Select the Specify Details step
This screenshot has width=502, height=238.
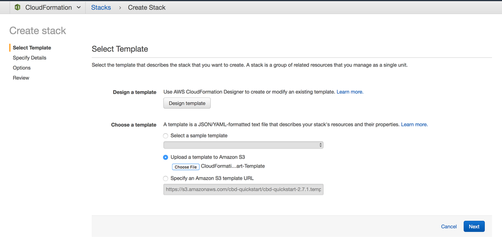click(30, 58)
